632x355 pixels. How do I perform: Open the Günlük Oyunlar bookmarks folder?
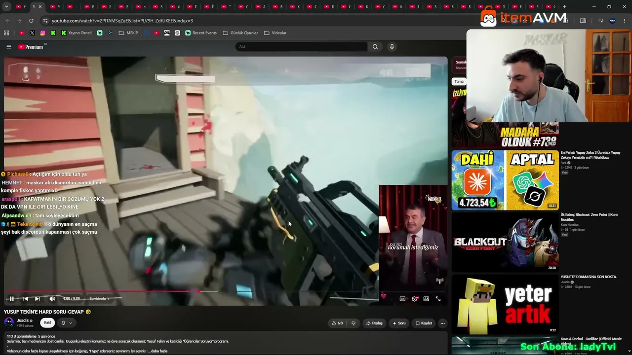coord(240,33)
